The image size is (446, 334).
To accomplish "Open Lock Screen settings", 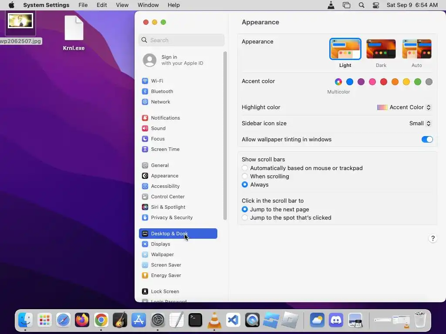I will click(x=178, y=292).
